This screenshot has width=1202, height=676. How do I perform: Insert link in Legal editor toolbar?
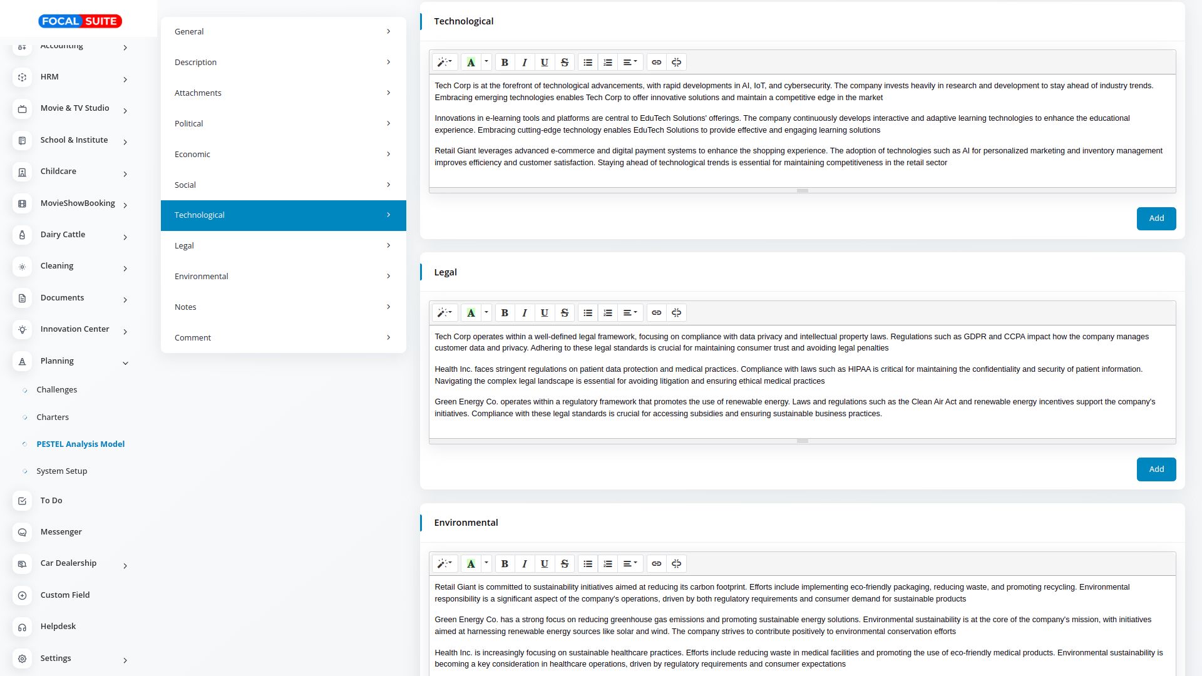point(656,313)
